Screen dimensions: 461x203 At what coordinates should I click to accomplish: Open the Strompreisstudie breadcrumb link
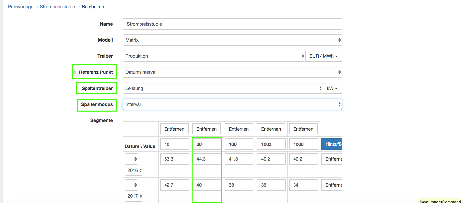pos(57,7)
